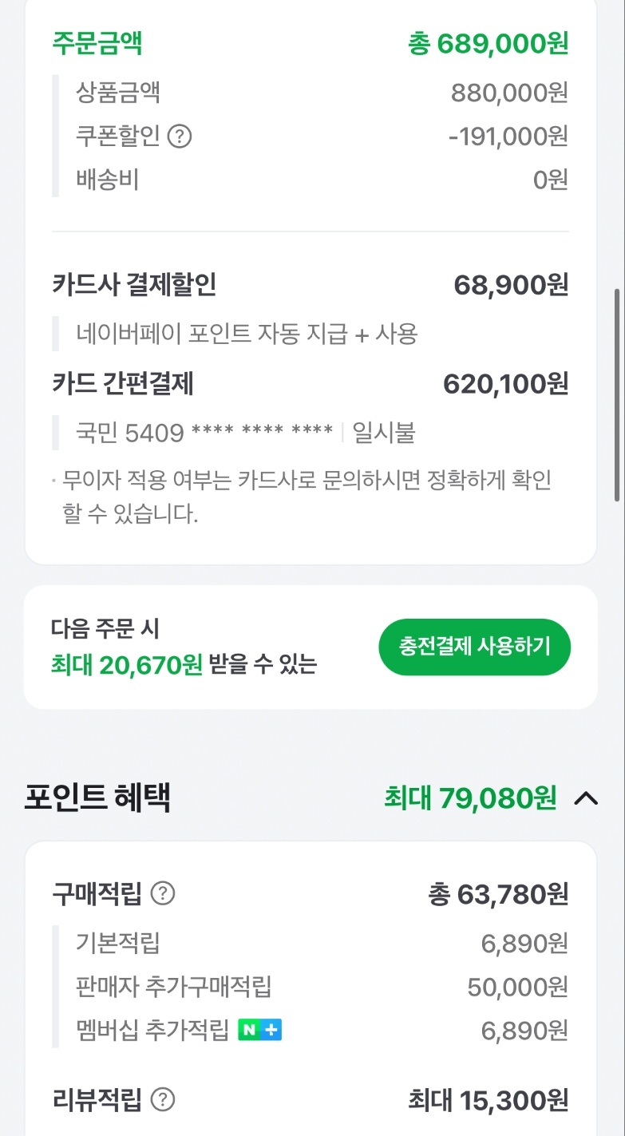Tap the N+ membership badge icon
Image resolution: width=625 pixels, height=1136 pixels.
259,1030
